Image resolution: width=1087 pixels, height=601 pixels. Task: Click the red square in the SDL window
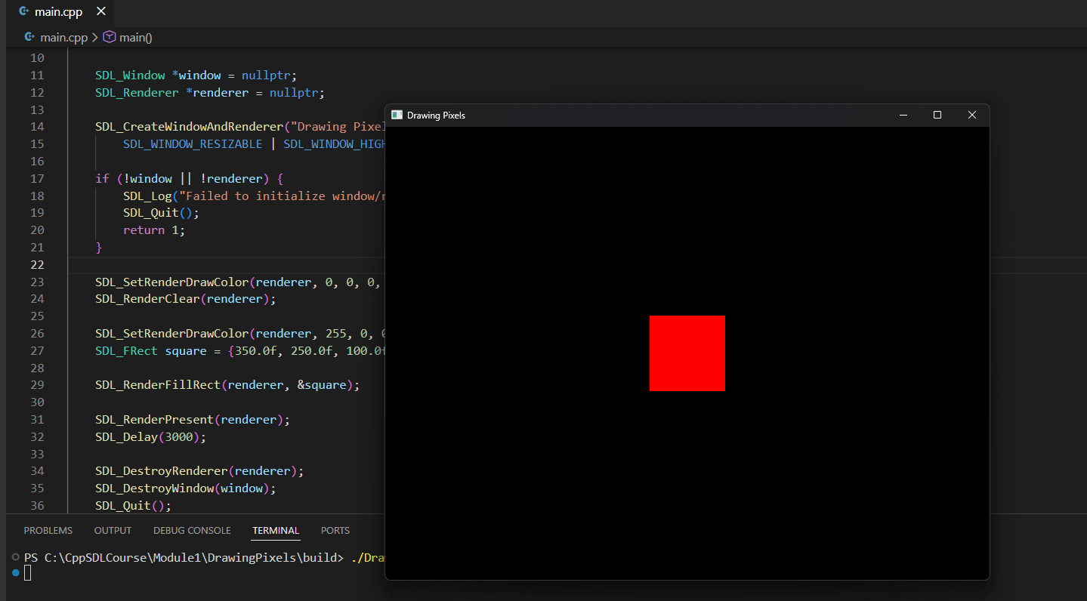(687, 353)
